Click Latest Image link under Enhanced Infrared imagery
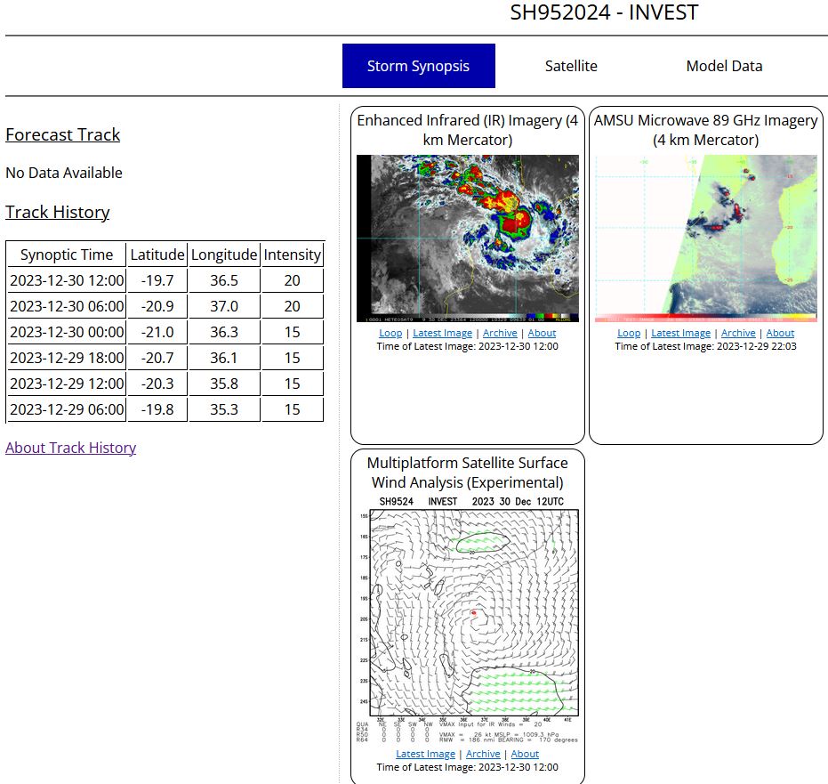Image resolution: width=828 pixels, height=784 pixels. 442,333
